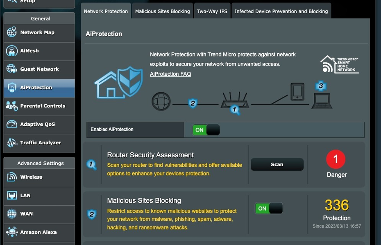Switch to the Network Protection tab
The height and width of the screenshot is (245, 381).
(x=106, y=11)
